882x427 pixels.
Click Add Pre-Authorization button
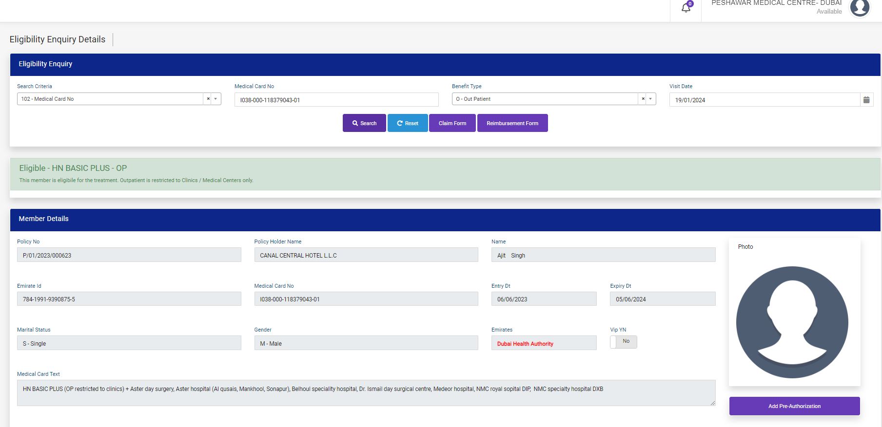794,406
